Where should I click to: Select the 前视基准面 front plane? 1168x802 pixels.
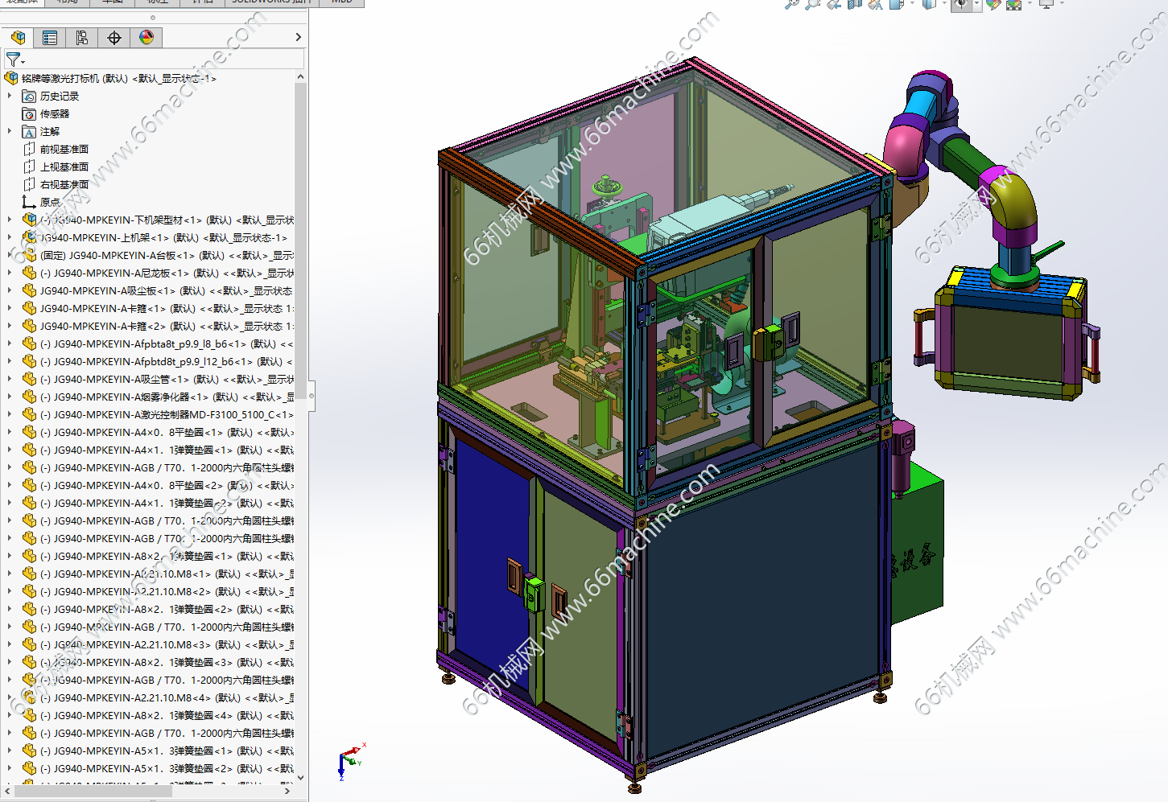pyautogui.click(x=64, y=149)
